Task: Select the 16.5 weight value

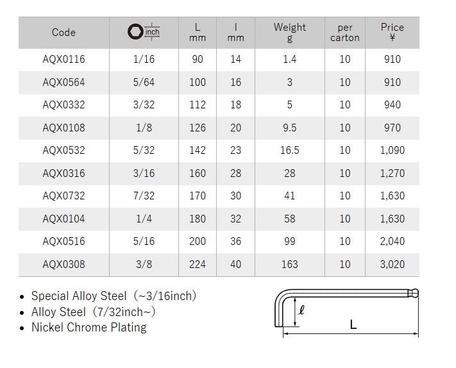Action: click(290, 151)
